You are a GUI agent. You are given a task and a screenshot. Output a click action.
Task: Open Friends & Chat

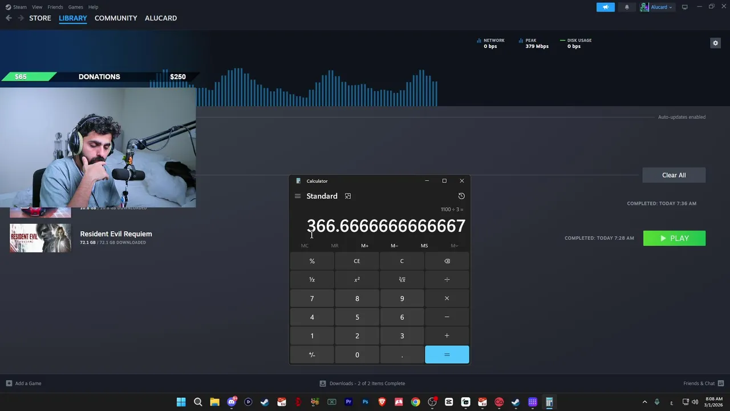point(703,384)
